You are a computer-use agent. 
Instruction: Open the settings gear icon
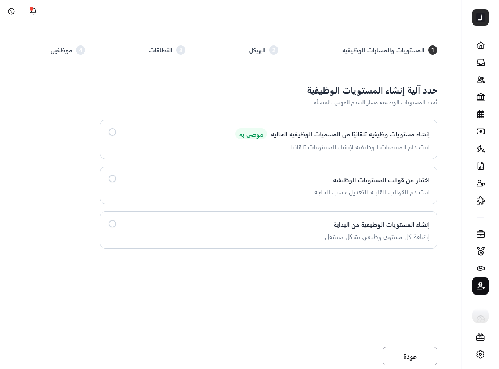click(x=480, y=354)
